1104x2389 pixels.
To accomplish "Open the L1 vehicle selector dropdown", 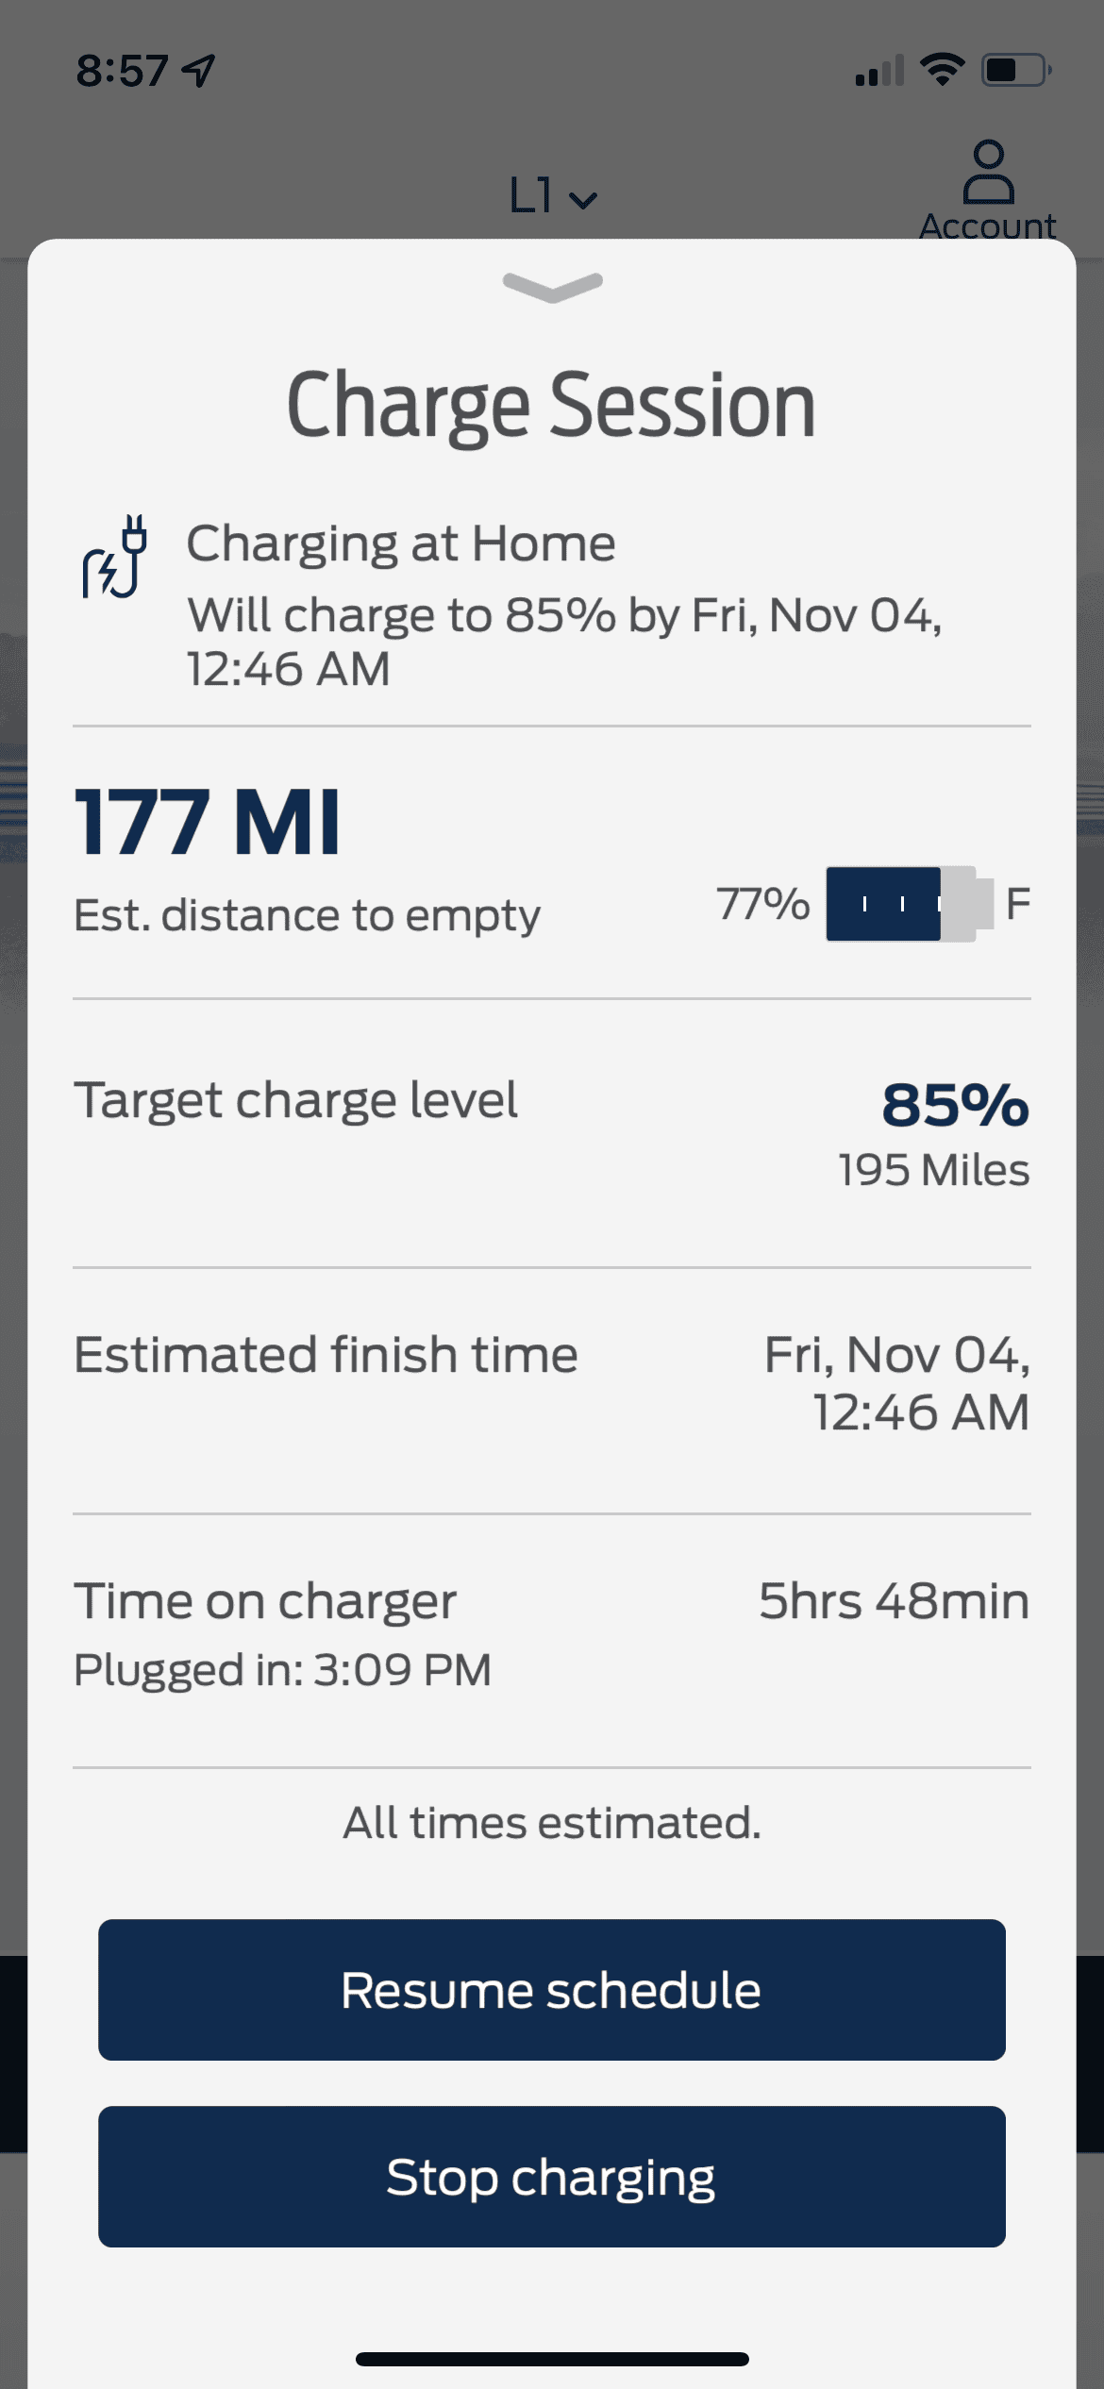I will pyautogui.click(x=552, y=196).
